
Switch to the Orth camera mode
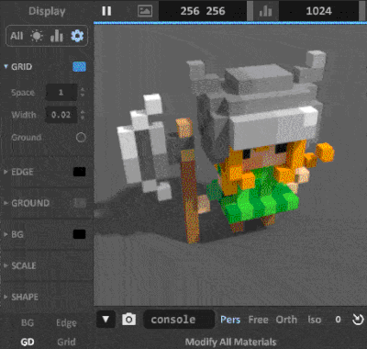tap(286, 320)
